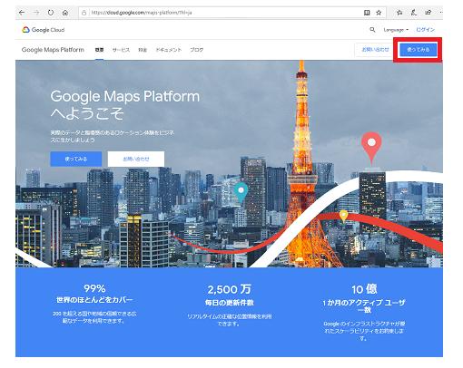Click the hero white お問い合わせ button
Viewport: 463px width, 368px height.
[136, 159]
